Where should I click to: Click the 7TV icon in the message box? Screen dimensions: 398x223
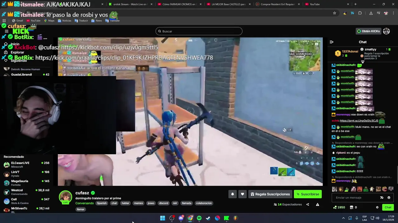(x=382, y=198)
